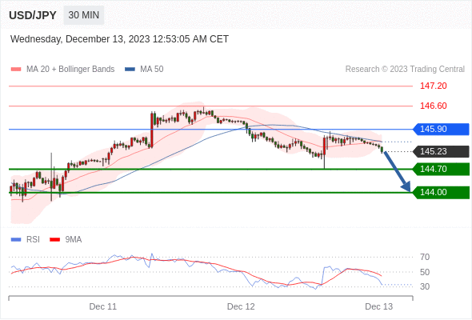This screenshot has width=472, height=320.
Task: Click the blue MA 50 legend swatch
Action: click(130, 70)
